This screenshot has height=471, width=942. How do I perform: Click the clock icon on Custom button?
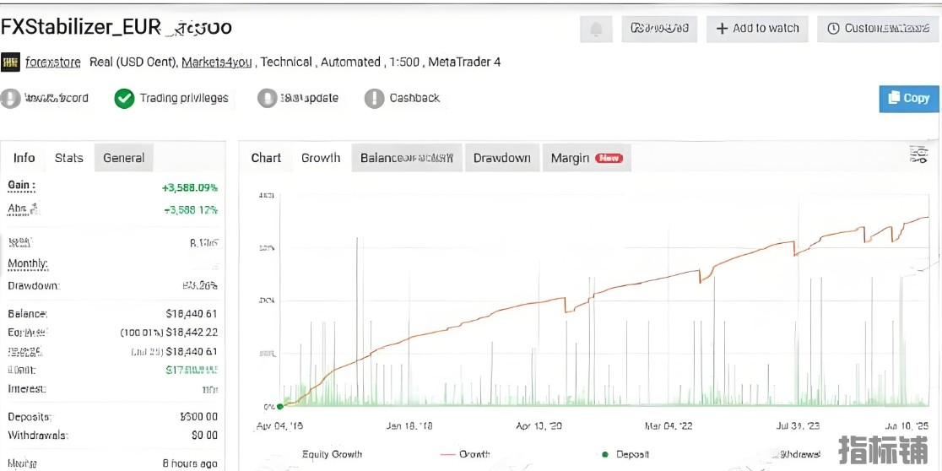tap(833, 29)
